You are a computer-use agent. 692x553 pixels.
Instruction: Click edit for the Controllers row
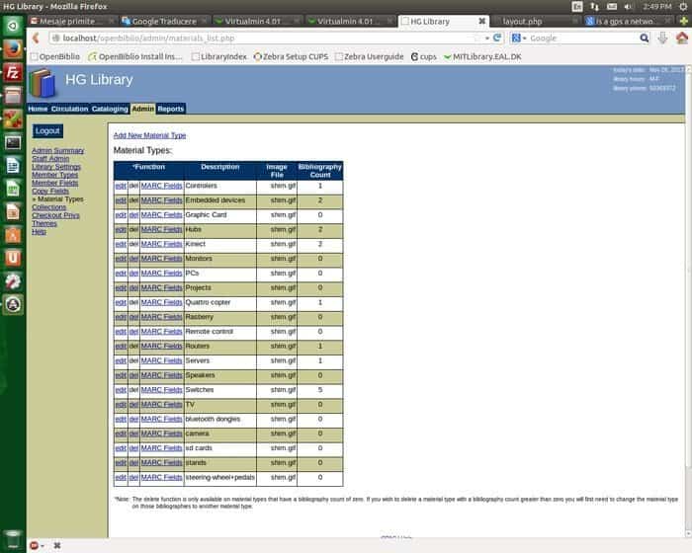click(121, 186)
